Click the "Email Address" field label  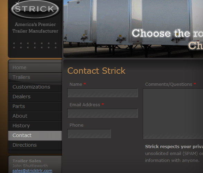(x=85, y=105)
